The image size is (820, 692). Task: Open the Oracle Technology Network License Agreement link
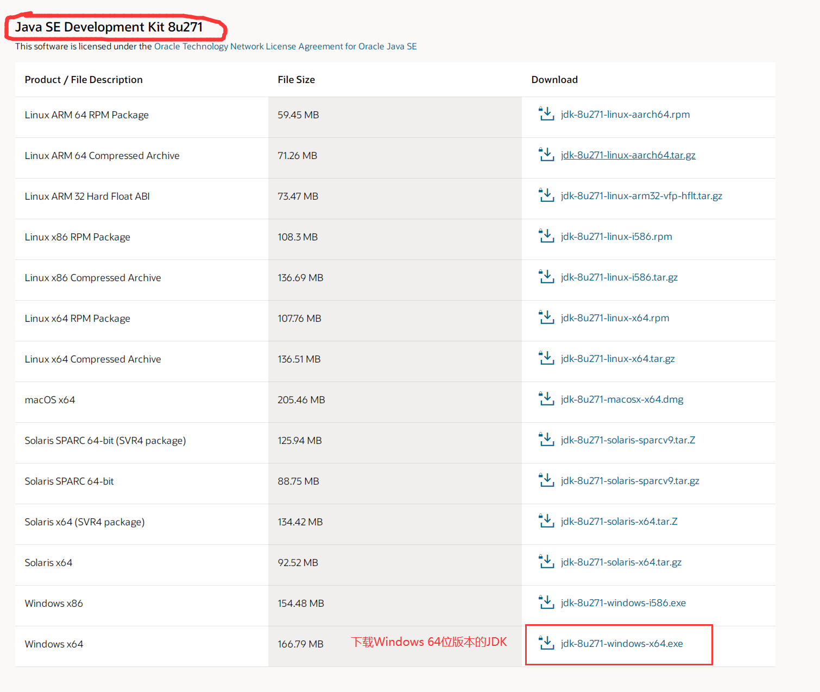pos(286,47)
